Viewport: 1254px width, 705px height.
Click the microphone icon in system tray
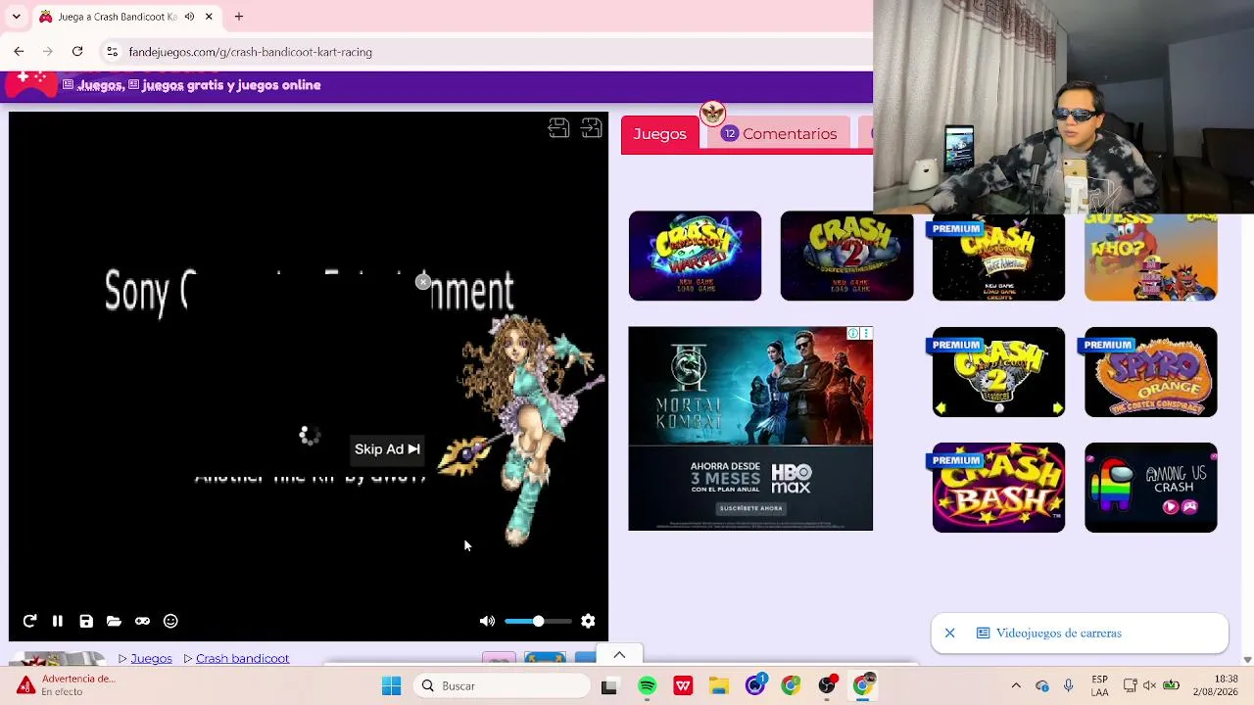click(1069, 686)
